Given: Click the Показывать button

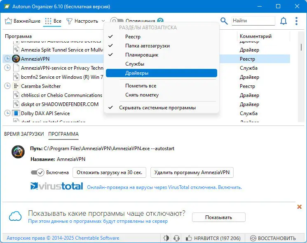Looking at the screenshot, I should tap(219, 217).
